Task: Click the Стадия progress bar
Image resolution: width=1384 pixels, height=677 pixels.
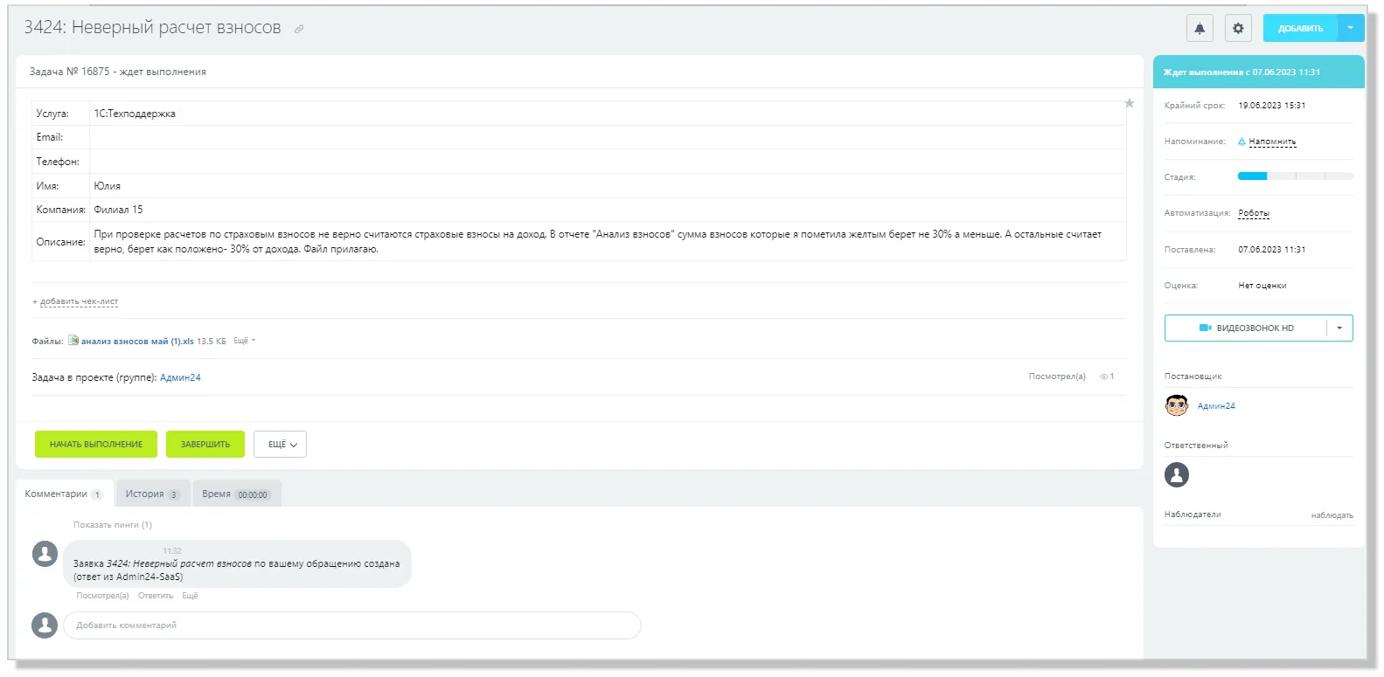Action: click(x=1295, y=176)
